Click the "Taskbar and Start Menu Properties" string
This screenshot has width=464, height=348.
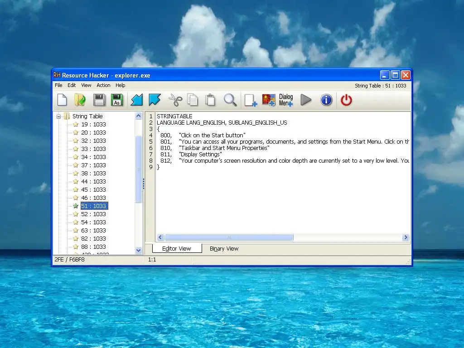coord(224,148)
